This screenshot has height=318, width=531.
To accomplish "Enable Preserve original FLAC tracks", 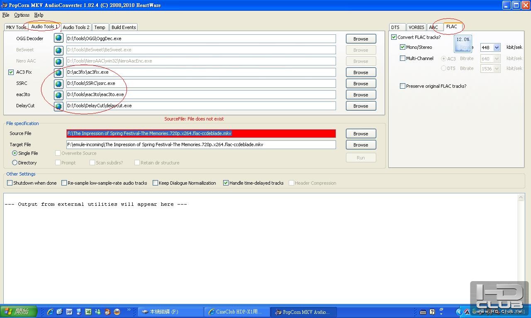I will [402, 86].
